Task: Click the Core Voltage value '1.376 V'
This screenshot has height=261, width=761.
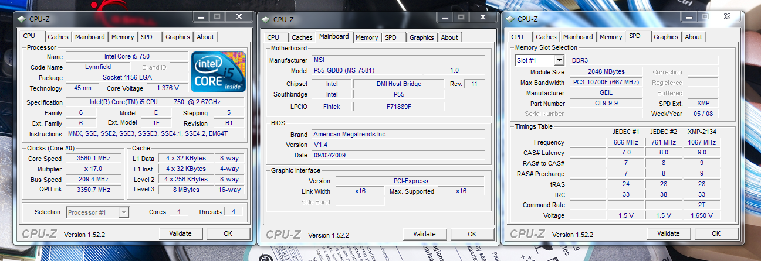Action: coord(167,88)
